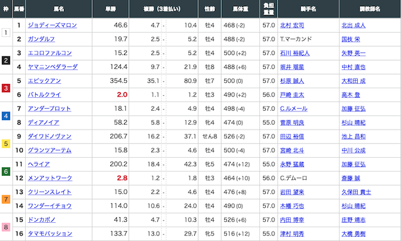Image resolution: width=401 pixels, height=241 pixels.
Task: Click body weight 464(+10)
Action: [x=237, y=178]
